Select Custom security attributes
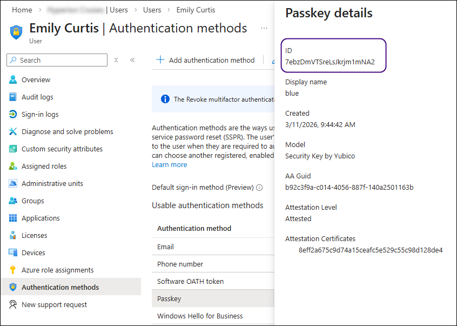 click(x=62, y=149)
